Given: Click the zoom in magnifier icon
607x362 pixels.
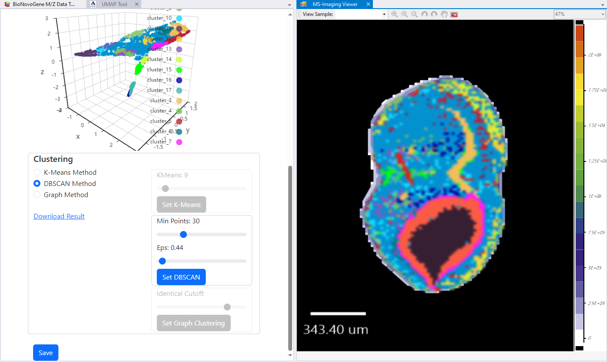Looking at the screenshot, I should pyautogui.click(x=394, y=14).
